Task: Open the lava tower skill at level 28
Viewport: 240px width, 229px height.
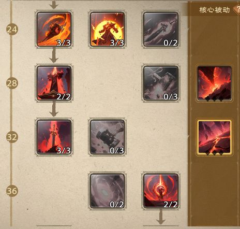Action: pyautogui.click(x=54, y=83)
